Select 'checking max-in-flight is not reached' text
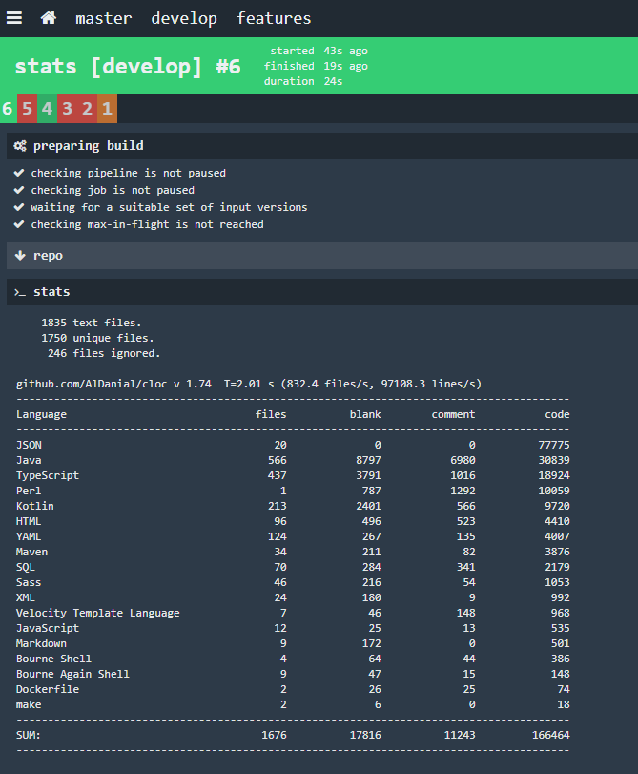638x774 pixels. [147, 224]
